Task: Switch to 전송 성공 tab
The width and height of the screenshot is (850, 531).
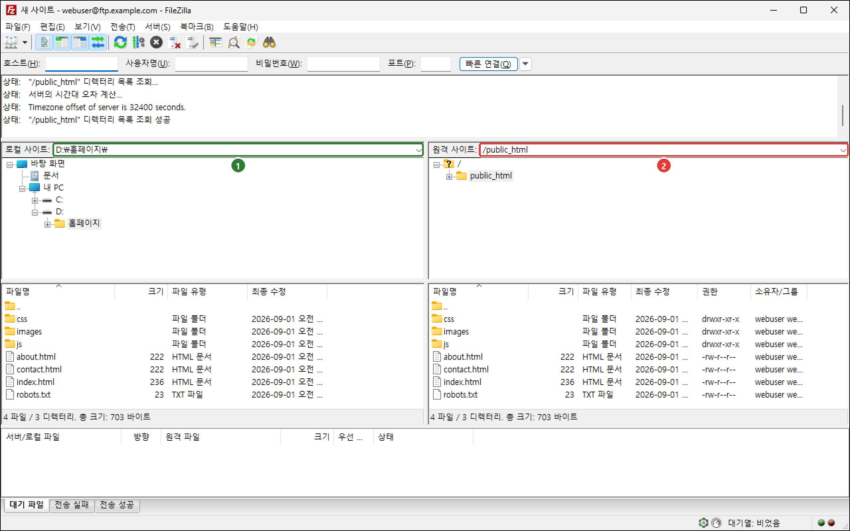Action: [117, 505]
